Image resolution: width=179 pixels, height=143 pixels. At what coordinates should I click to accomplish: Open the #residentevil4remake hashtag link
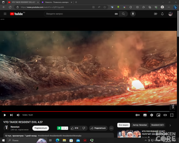pyautogui.click(x=72, y=136)
